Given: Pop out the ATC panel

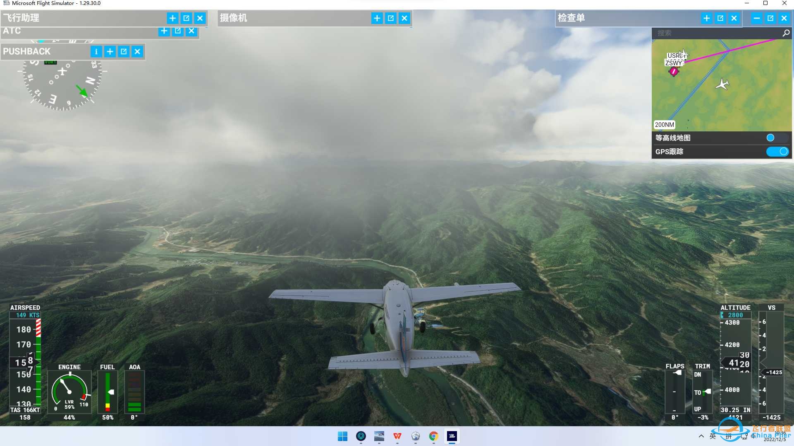Looking at the screenshot, I should 178,31.
